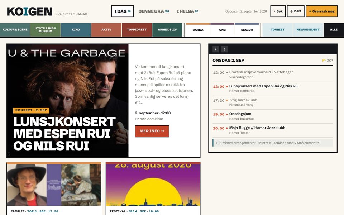Open Ivrig barneklubb event
This screenshot has width=344, height=215.
pyautogui.click(x=273, y=102)
